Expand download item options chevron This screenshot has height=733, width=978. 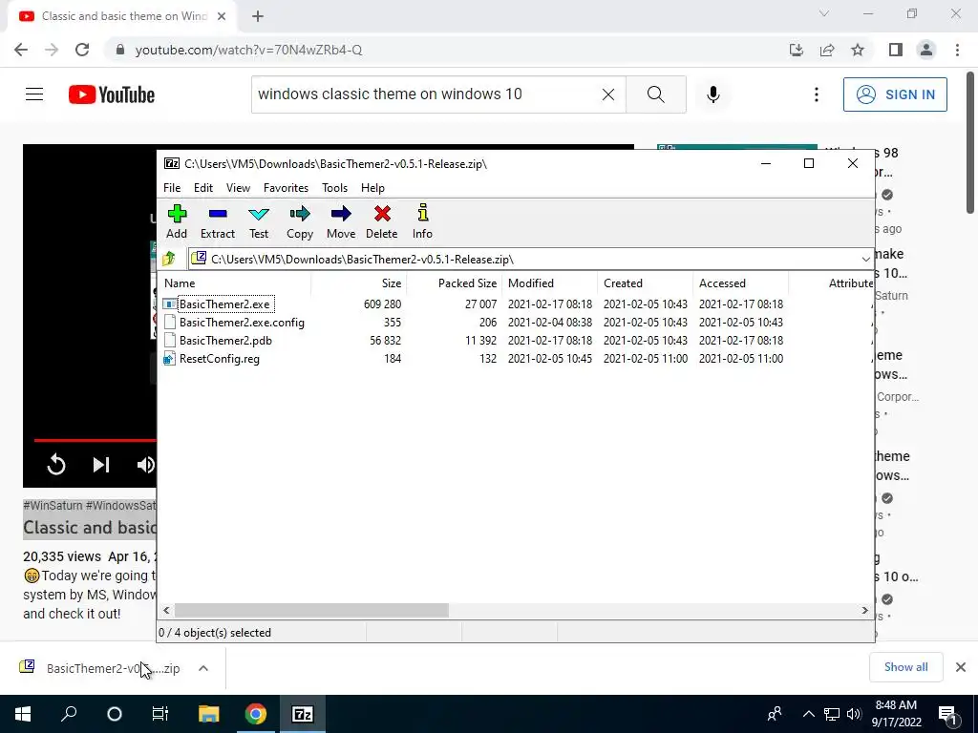(x=203, y=668)
